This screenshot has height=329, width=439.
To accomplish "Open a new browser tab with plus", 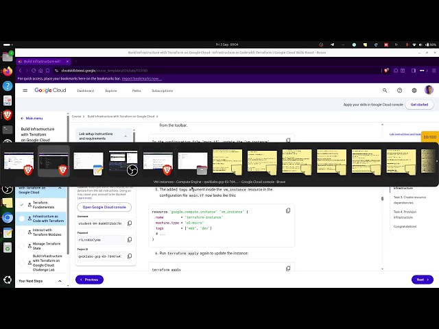I will pyautogui.click(x=75, y=61).
